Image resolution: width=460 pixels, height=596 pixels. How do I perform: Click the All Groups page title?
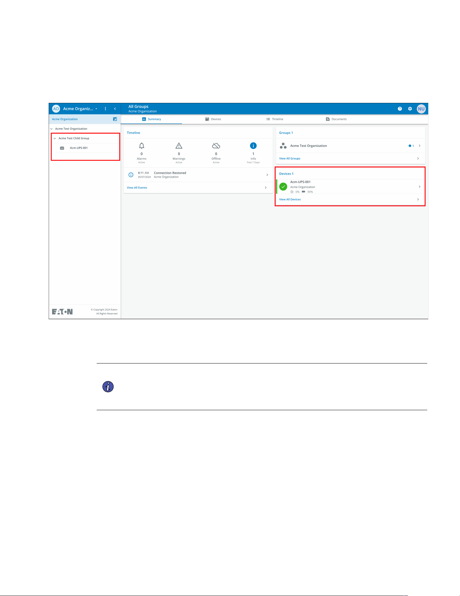coord(138,106)
